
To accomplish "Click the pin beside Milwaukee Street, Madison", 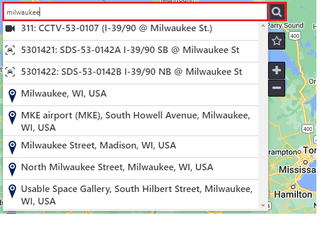I will 12,148.
